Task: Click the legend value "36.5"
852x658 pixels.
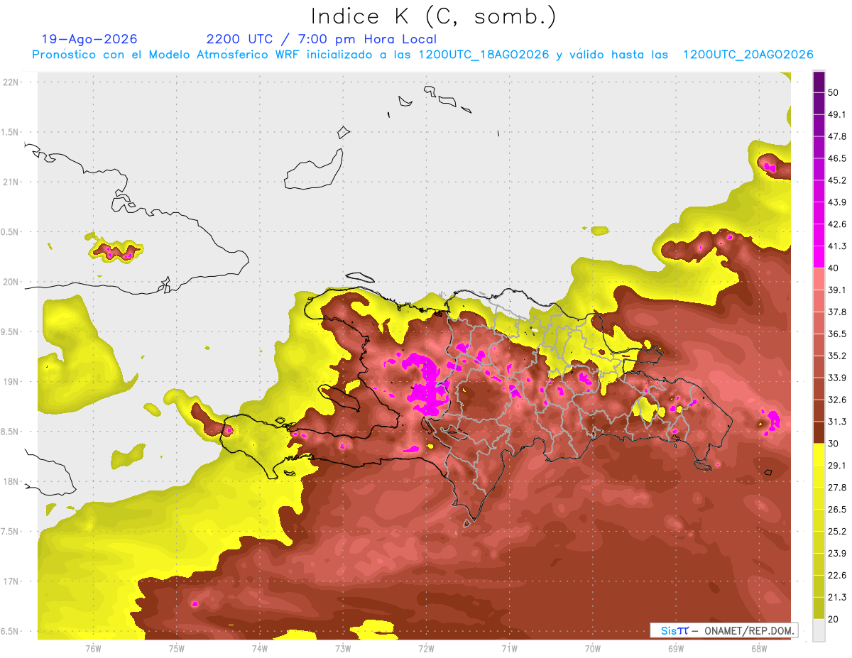Action: point(836,334)
